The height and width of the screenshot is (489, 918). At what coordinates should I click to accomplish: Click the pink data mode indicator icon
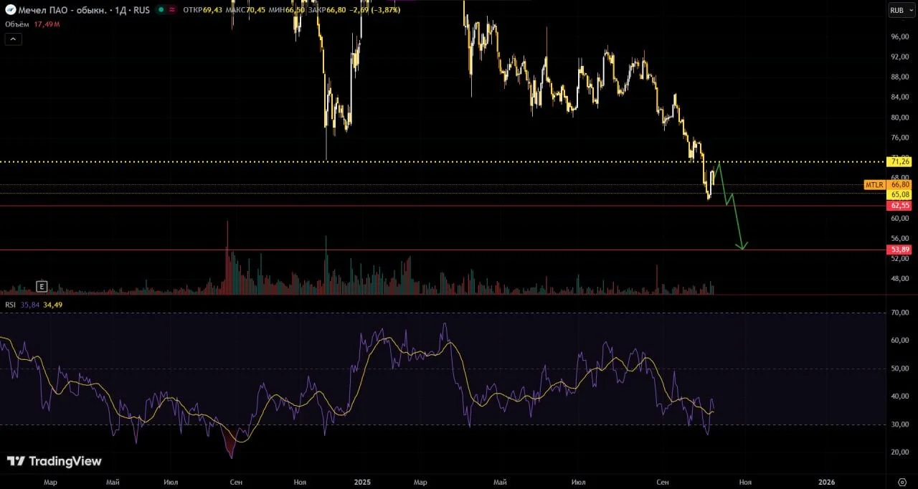tap(172, 10)
